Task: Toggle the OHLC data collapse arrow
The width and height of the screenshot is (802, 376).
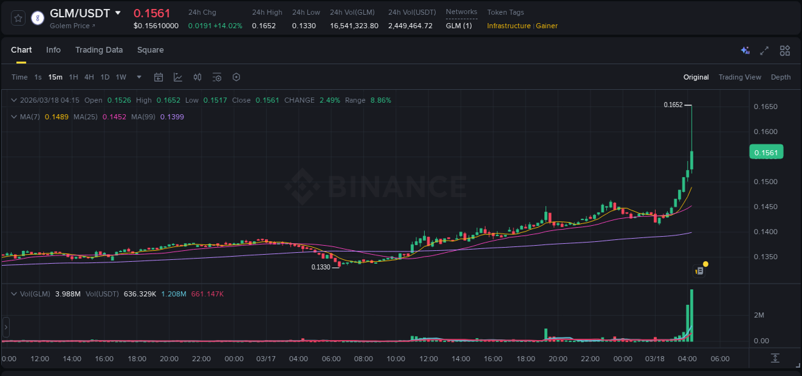Action: (13, 100)
